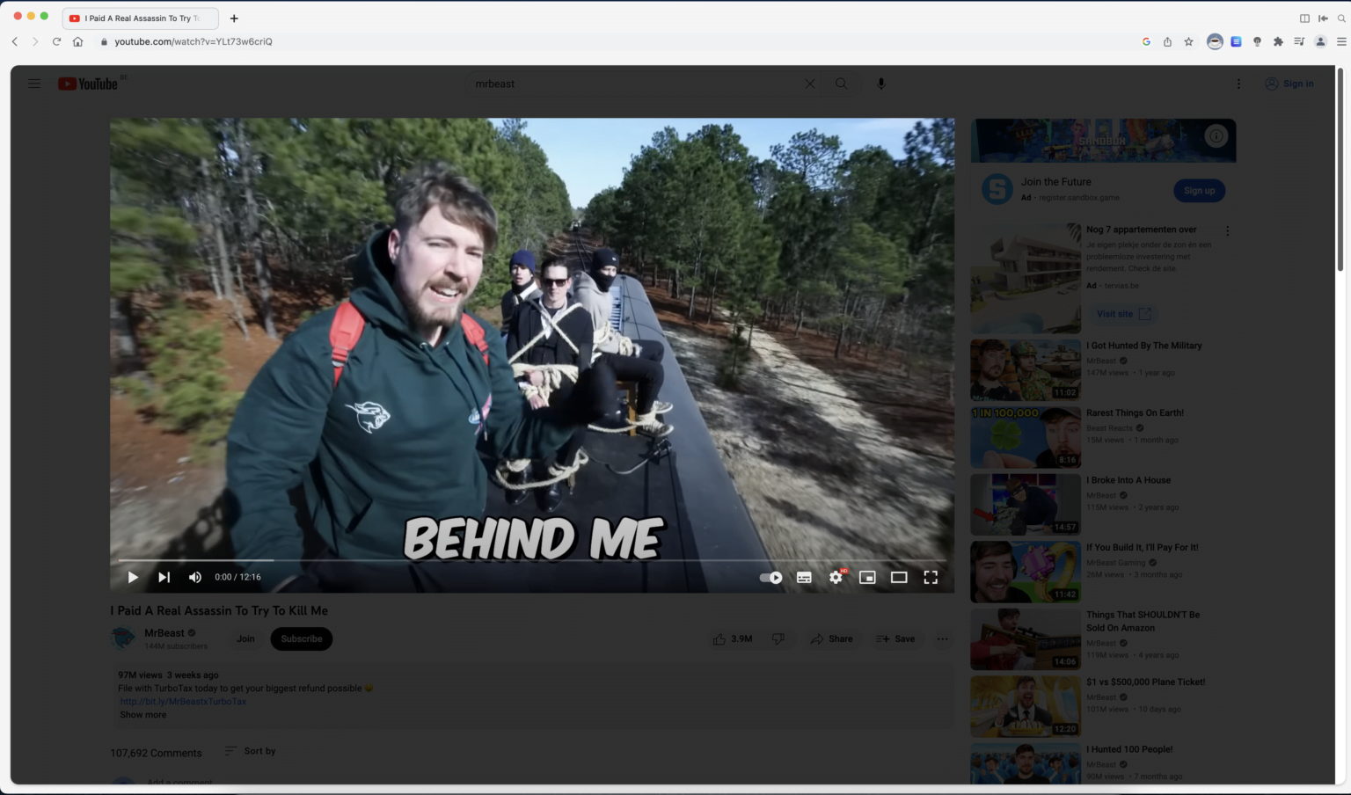
Task: Dislike the video with thumbs down
Action: pos(778,639)
